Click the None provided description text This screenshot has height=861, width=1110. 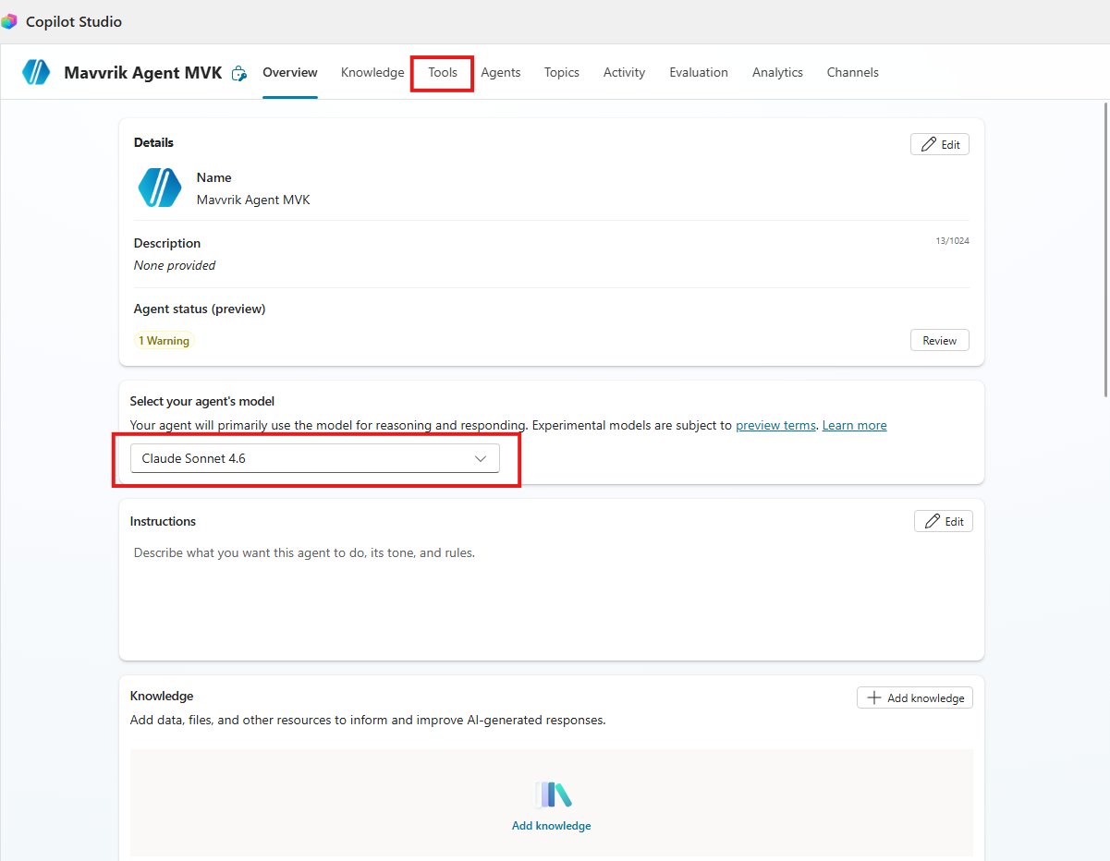[175, 265]
